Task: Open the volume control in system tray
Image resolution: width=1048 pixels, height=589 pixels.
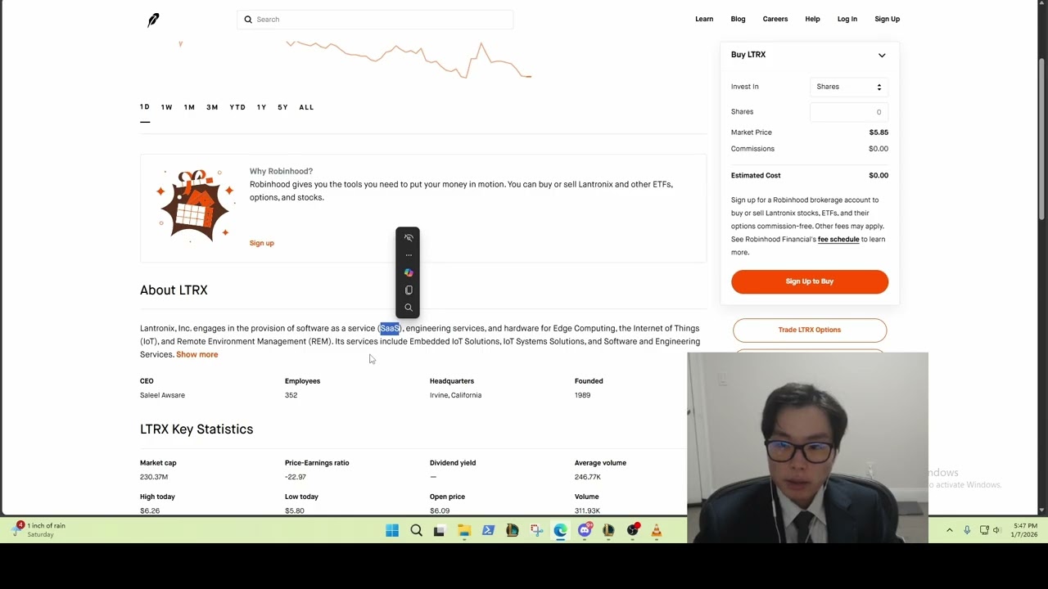Action: tap(997, 530)
